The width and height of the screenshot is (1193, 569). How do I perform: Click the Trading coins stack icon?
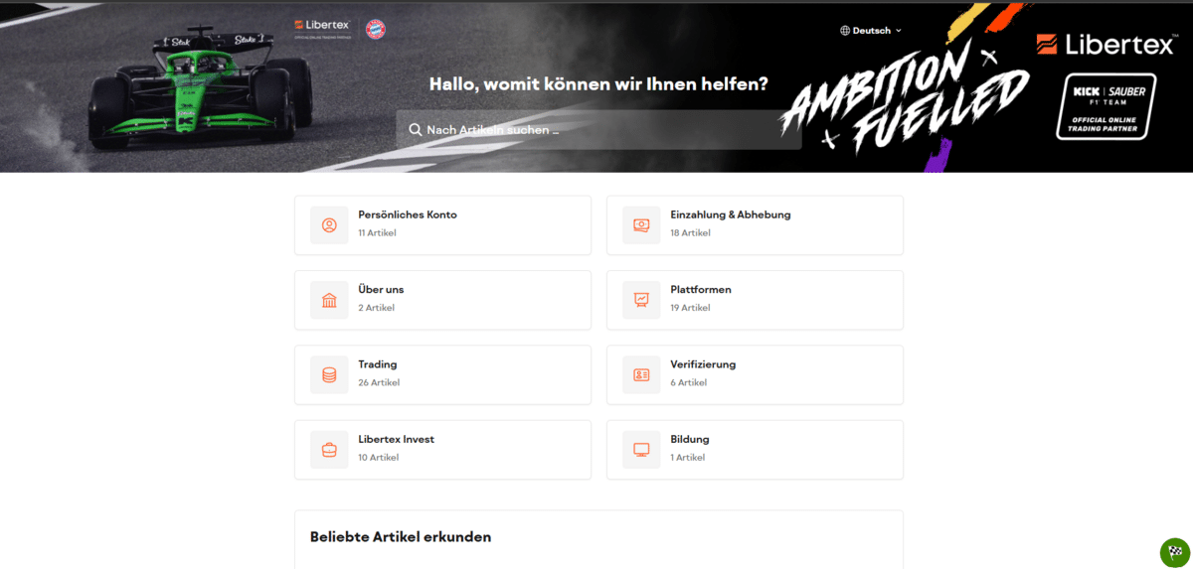pos(329,375)
